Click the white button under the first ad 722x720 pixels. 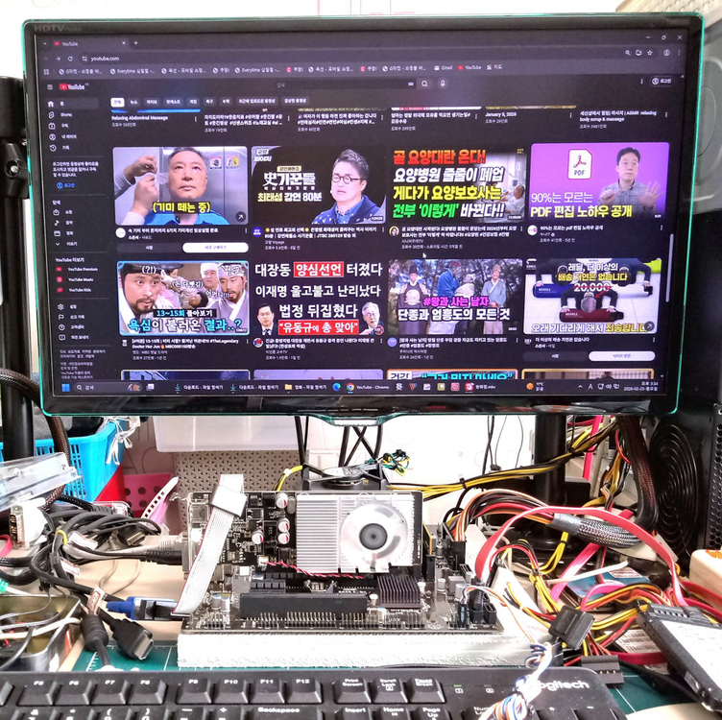[x=215, y=248]
